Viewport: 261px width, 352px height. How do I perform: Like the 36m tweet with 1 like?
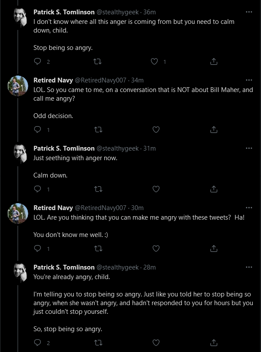click(154, 61)
